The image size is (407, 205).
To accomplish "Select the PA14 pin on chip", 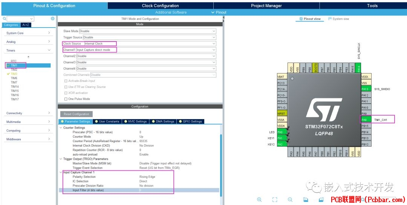I will (x=359, y=67).
